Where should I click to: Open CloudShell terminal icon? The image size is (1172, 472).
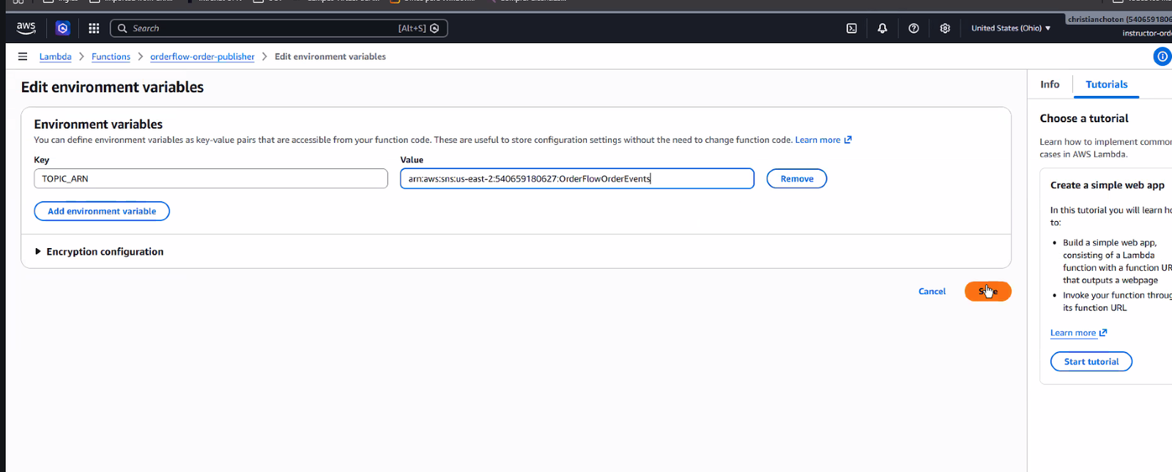coord(851,29)
